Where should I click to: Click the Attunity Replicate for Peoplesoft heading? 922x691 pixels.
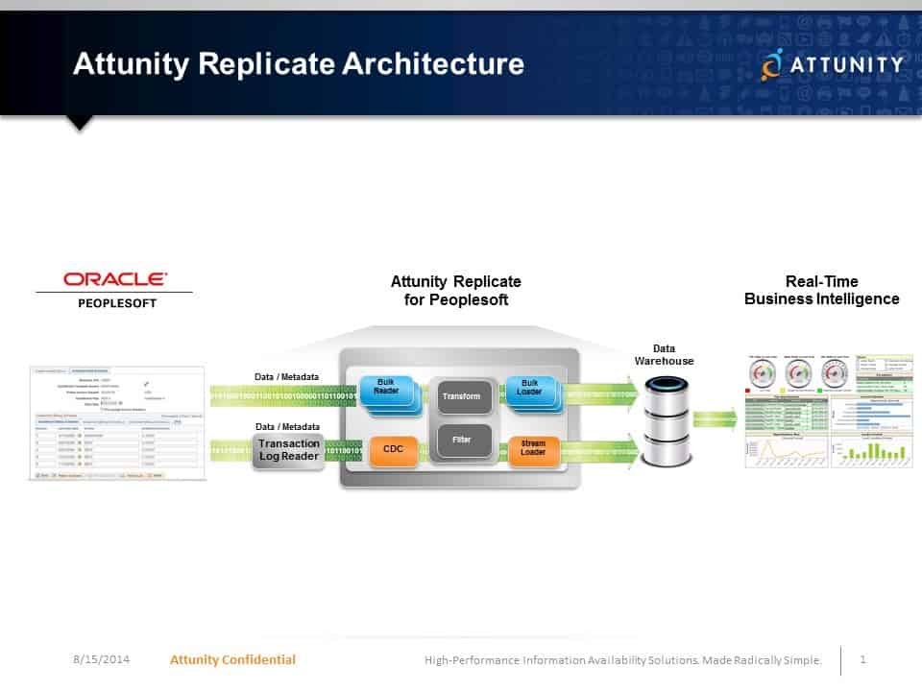coord(455,290)
